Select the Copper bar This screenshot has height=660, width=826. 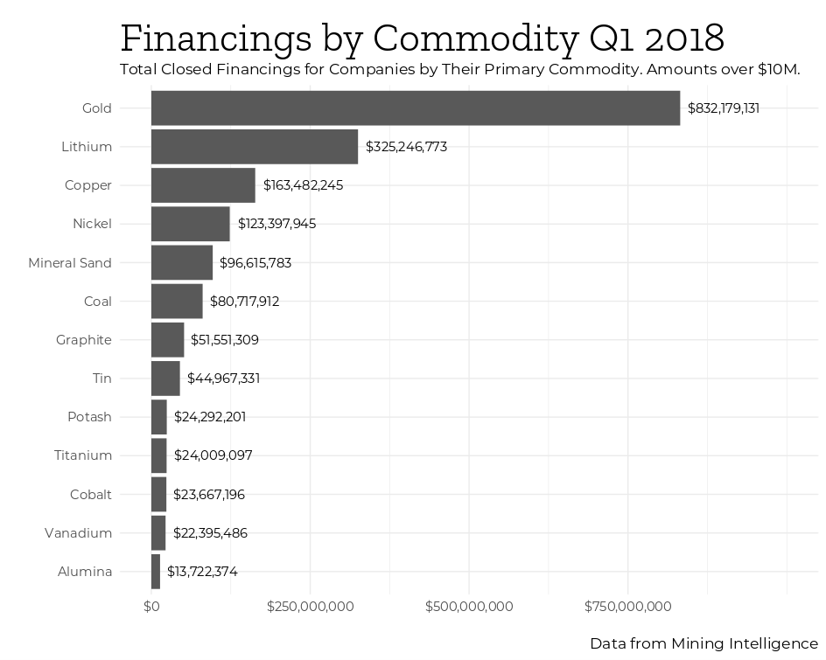[203, 185]
